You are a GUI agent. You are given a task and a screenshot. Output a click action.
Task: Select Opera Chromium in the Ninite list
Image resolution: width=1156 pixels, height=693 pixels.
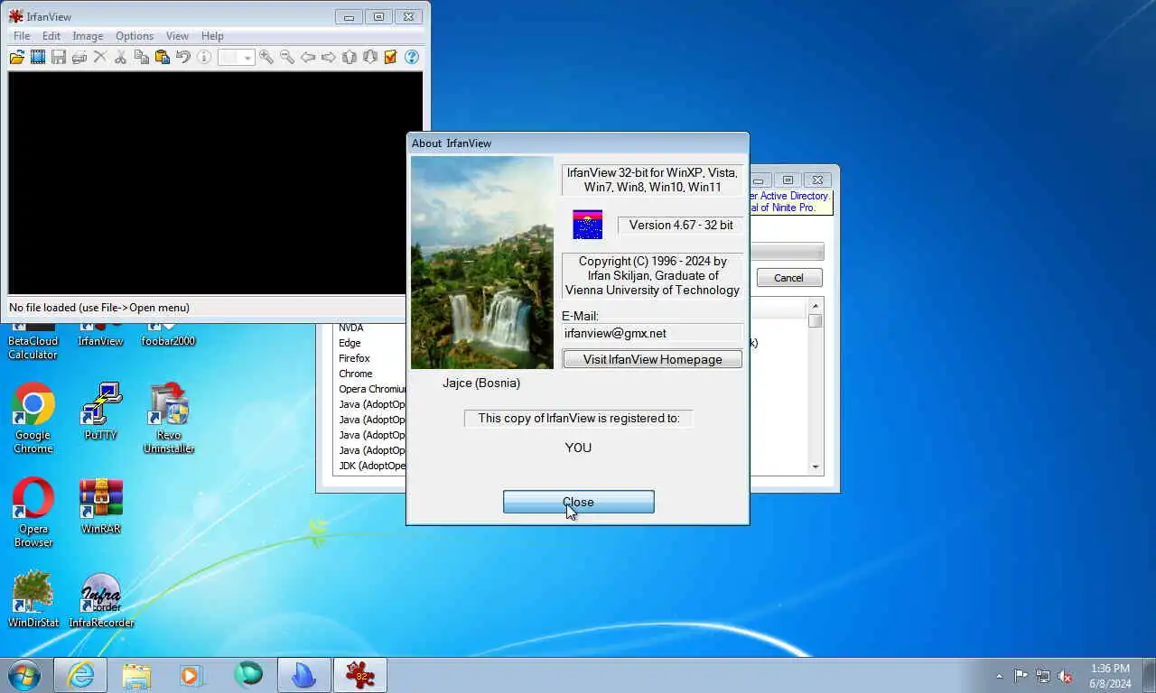click(372, 389)
